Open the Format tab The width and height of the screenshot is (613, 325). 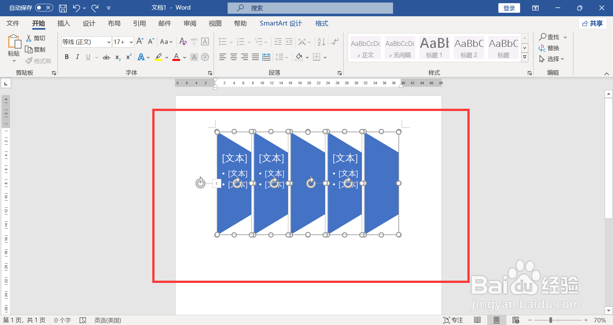322,23
